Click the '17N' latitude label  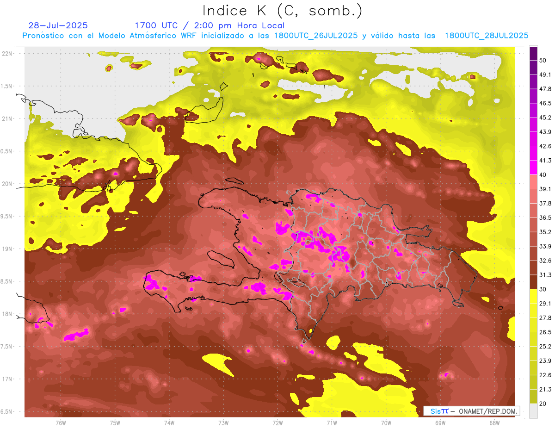8,379
